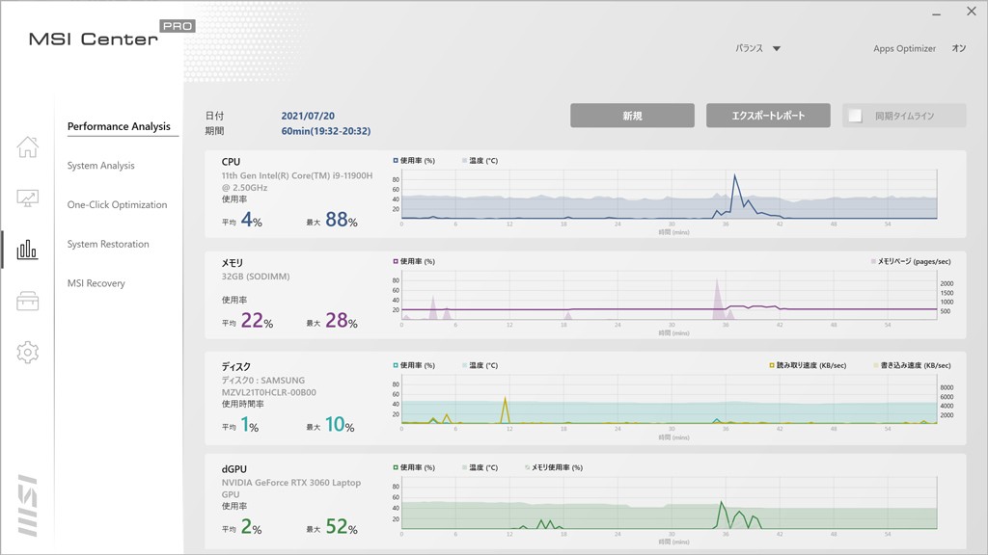
Task: Open the monitor performance icon in sidebar
Action: 28,198
